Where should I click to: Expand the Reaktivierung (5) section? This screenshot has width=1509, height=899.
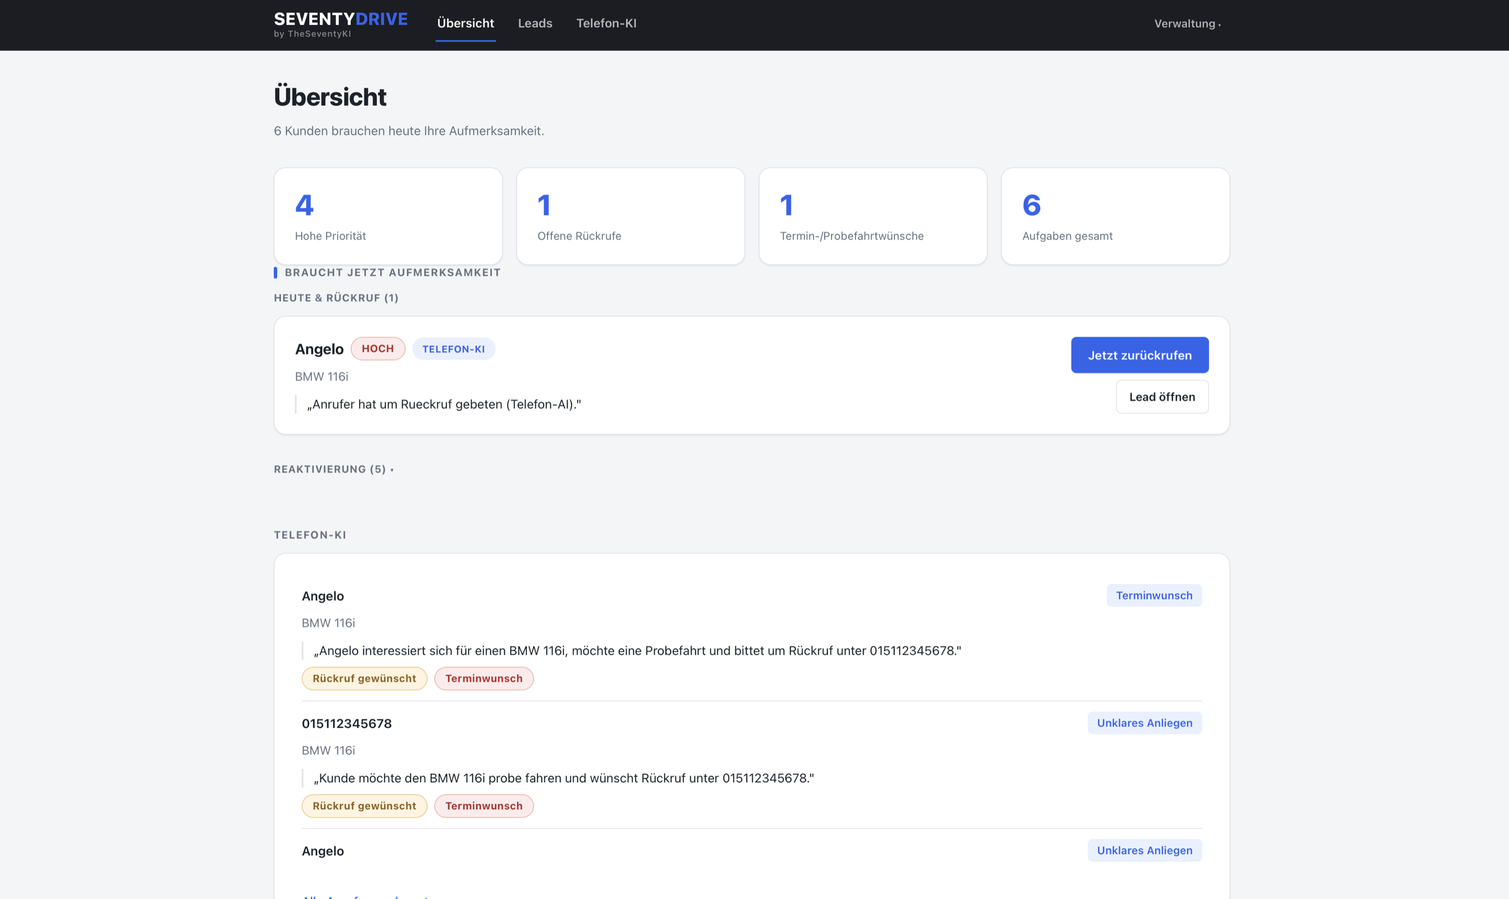334,469
